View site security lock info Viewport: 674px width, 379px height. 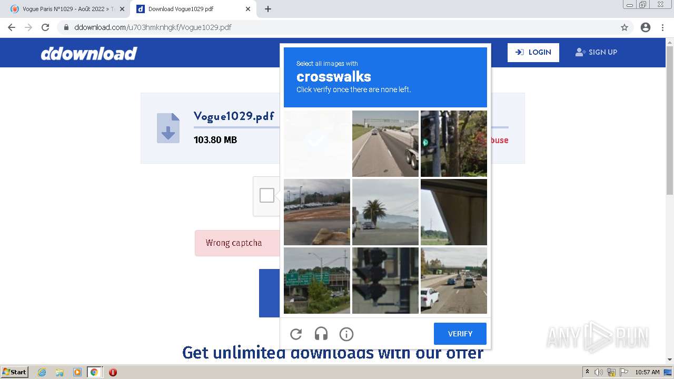66,27
